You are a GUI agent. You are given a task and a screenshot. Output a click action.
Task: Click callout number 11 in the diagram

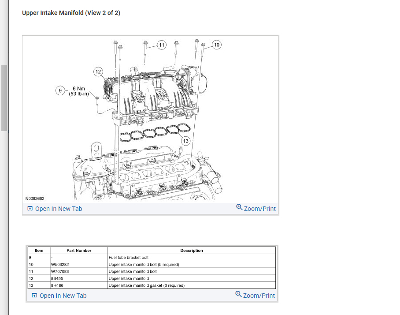(x=162, y=45)
